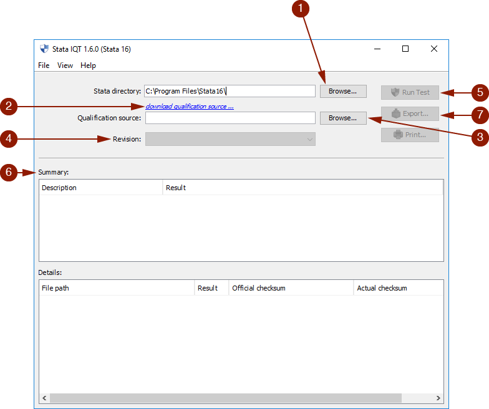The image size is (489, 409).
Task: Focus the Qualification source input field
Action: [x=230, y=118]
